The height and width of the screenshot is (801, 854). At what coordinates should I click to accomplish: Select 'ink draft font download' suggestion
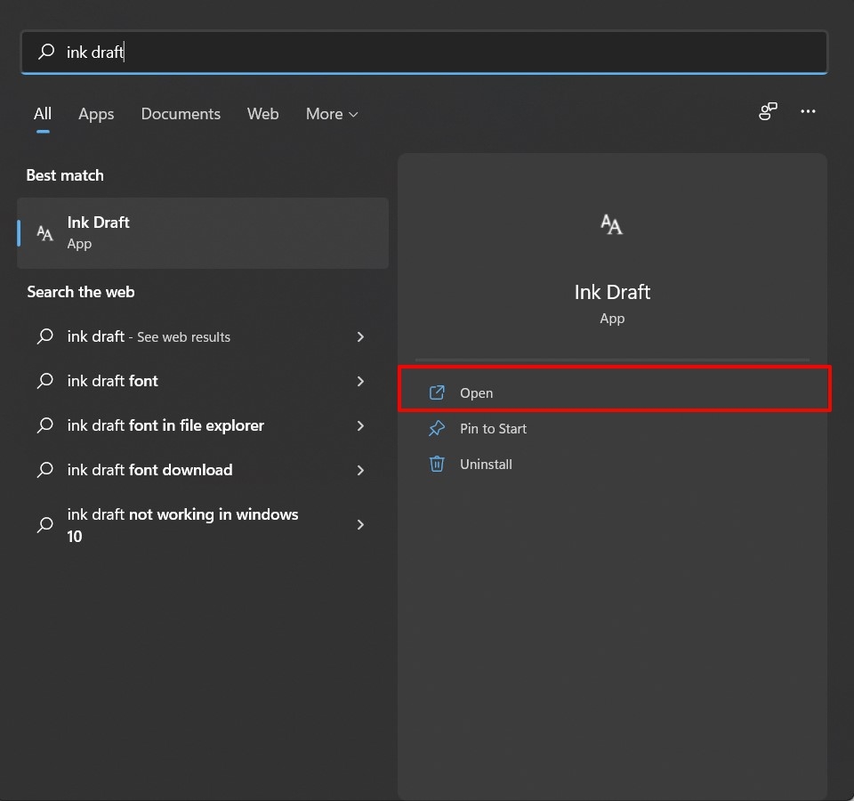(x=203, y=470)
